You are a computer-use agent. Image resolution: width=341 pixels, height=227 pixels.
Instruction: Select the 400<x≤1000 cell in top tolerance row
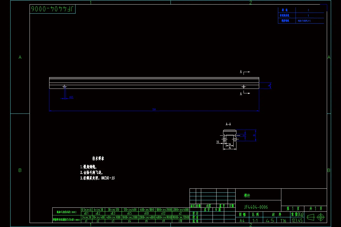(147, 209)
